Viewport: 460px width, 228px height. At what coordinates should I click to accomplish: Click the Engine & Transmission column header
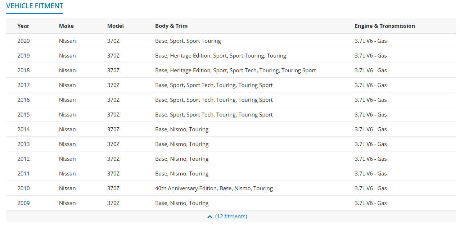[385, 26]
